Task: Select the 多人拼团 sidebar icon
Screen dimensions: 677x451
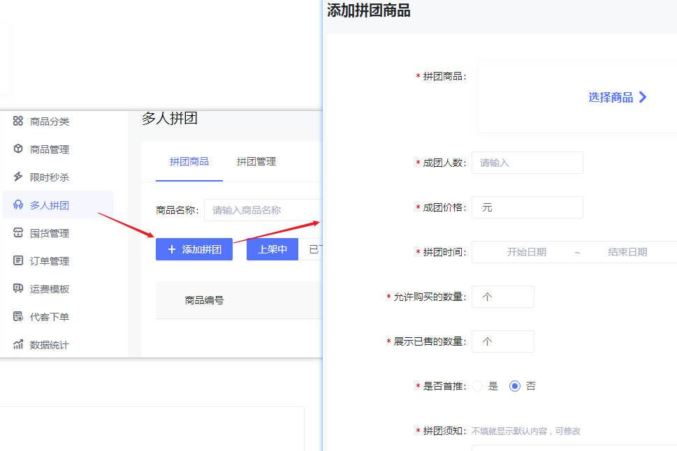Action: pos(17,205)
